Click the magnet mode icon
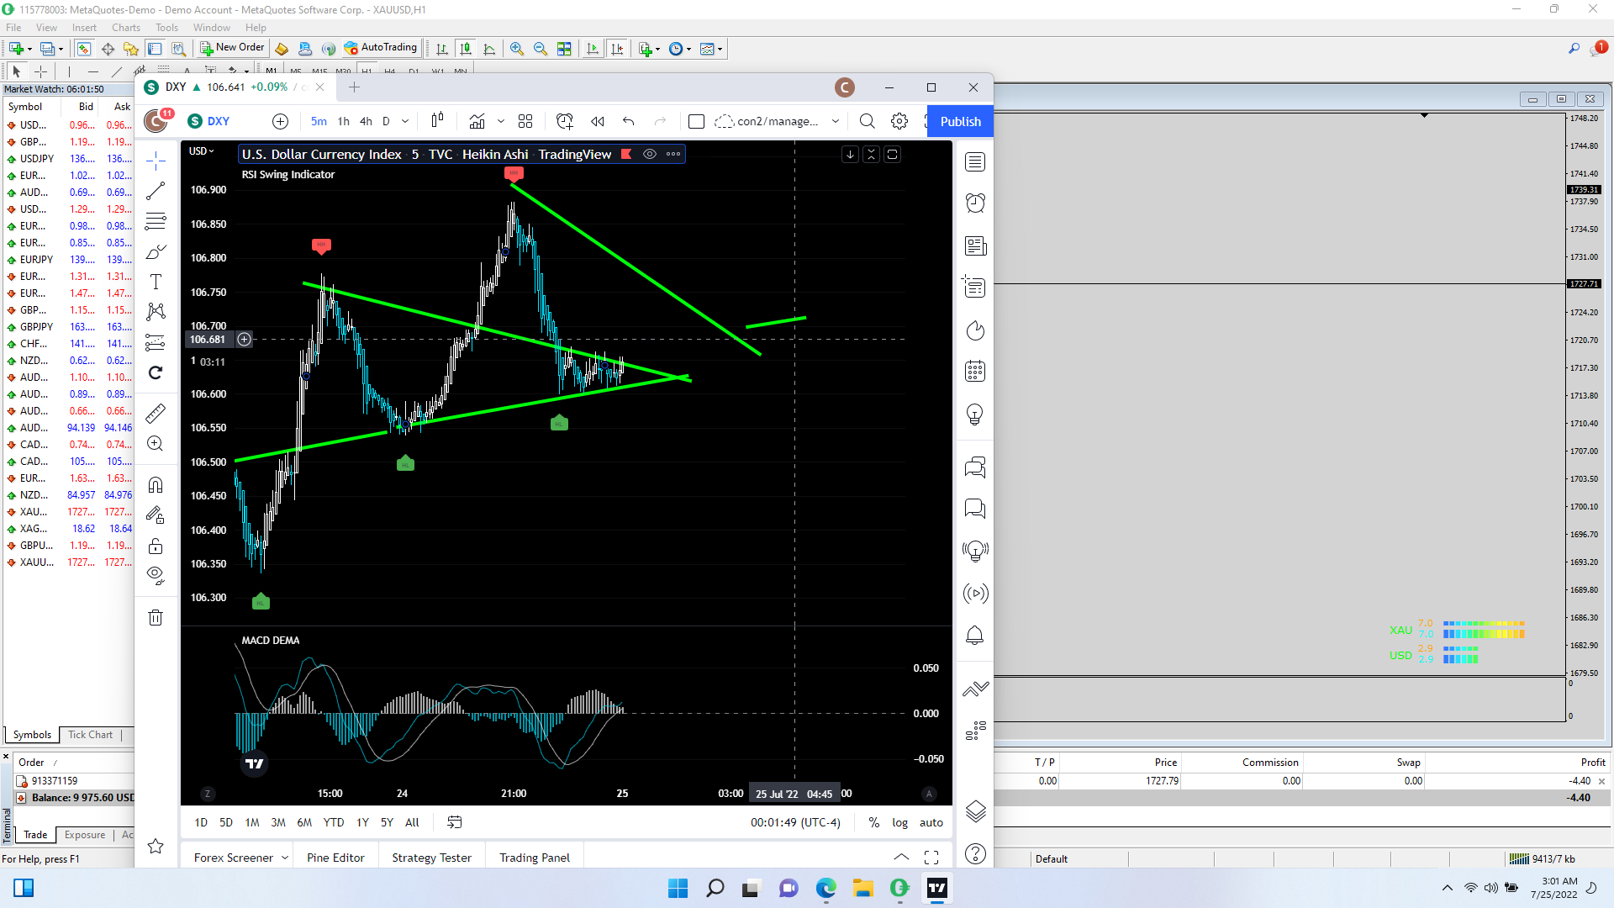The image size is (1614, 908). [x=156, y=485]
